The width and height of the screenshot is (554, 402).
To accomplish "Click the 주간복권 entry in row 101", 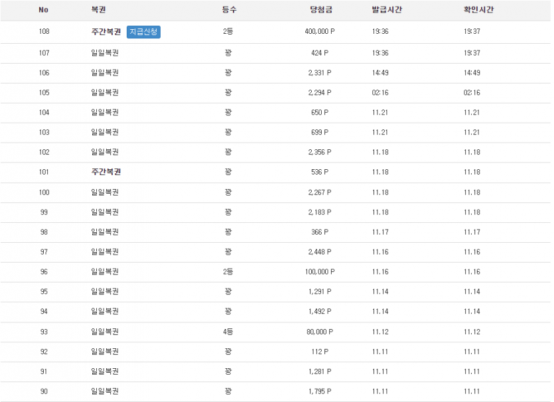I will (105, 172).
